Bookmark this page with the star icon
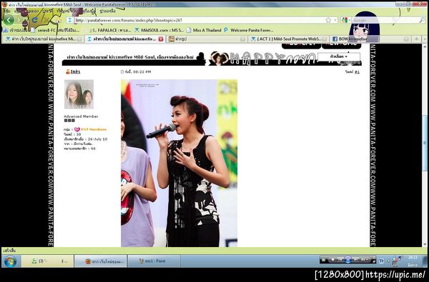Screen dimensions: 429x282 point(329,20)
